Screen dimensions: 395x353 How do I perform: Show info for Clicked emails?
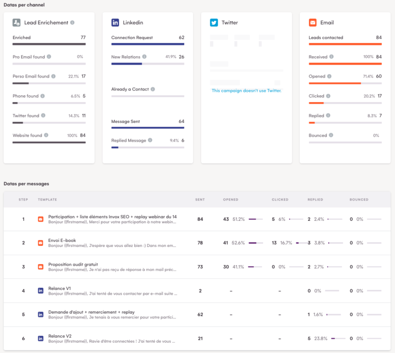point(328,96)
